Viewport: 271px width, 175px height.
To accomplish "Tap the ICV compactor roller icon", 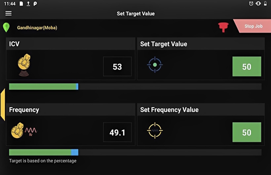I will click(x=24, y=64).
